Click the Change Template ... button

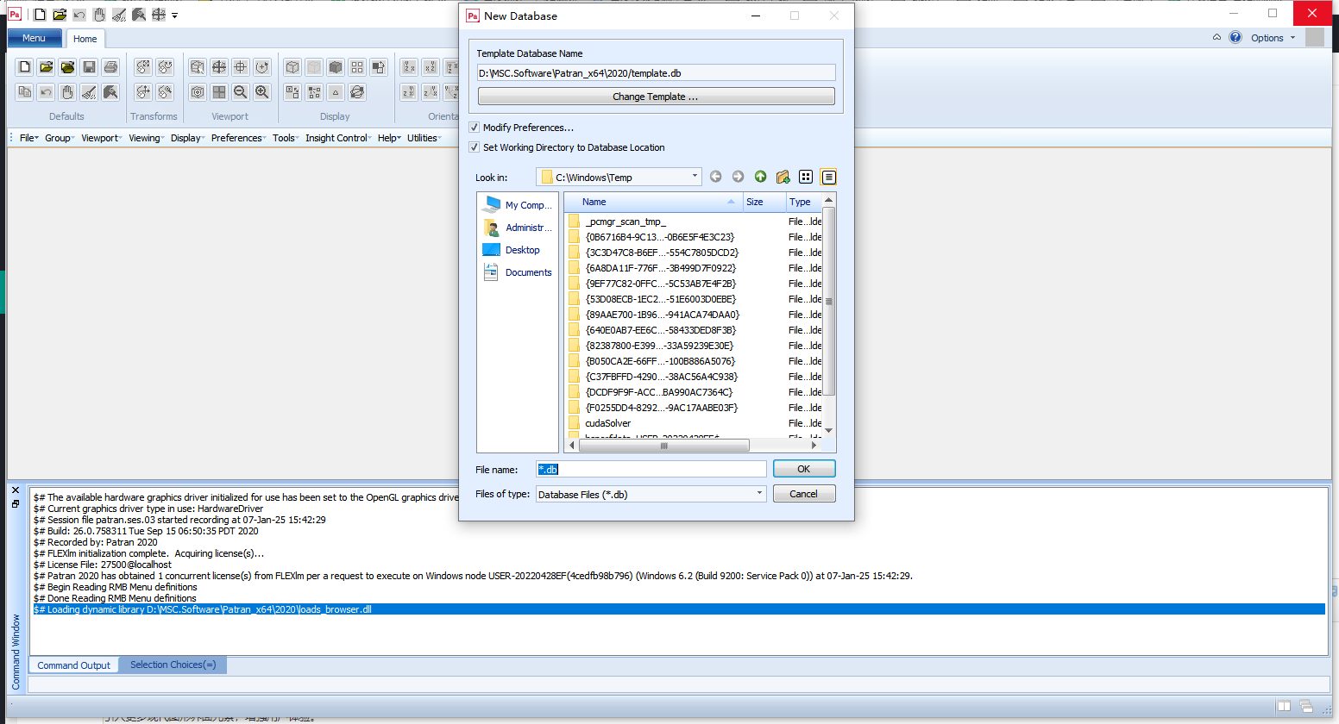(x=656, y=97)
